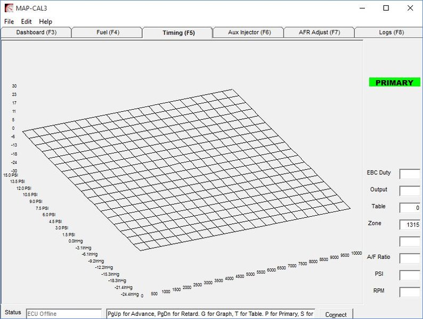Click the 5000 RPM axis label
Viewport: 423px width, 319px height.
(x=250, y=274)
